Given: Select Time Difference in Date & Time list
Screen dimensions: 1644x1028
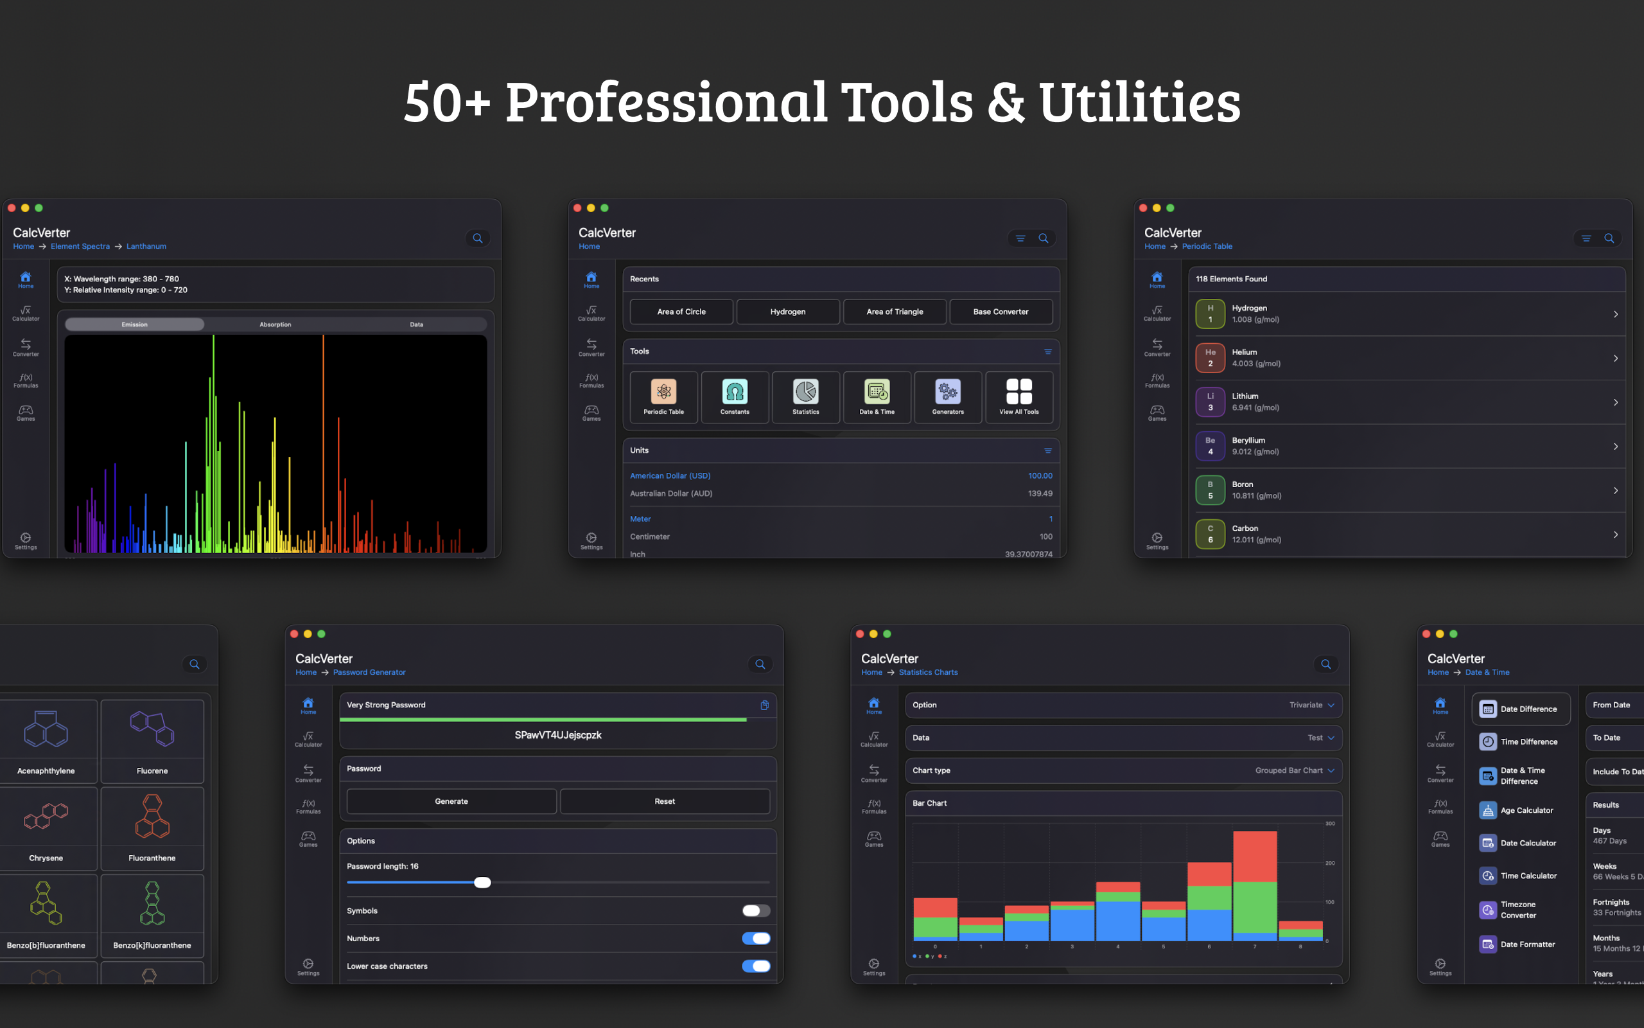Looking at the screenshot, I should point(1521,741).
